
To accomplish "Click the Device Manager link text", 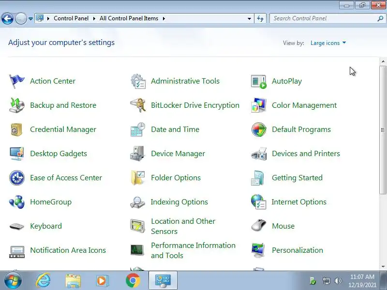I will 178,154.
